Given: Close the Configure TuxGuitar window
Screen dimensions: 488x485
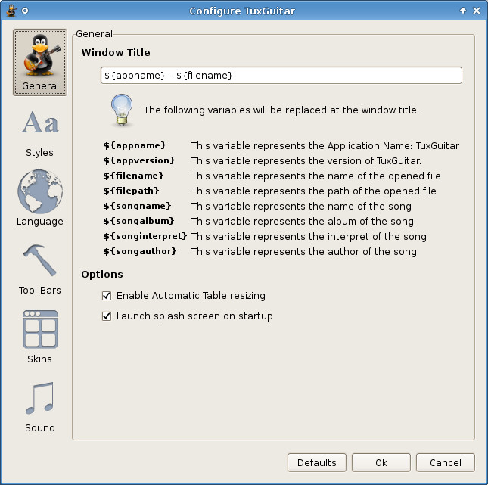Looking at the screenshot, I should tap(477, 11).
